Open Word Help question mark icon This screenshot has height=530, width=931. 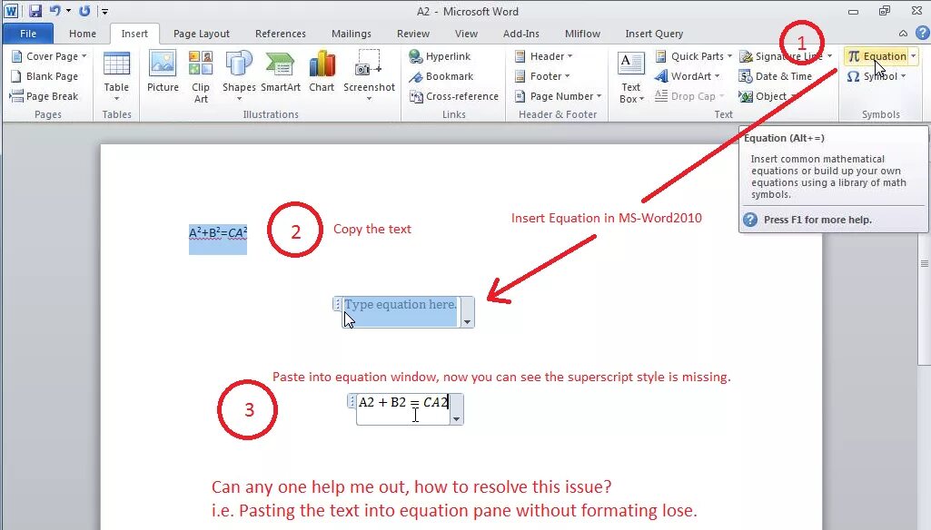pos(923,33)
